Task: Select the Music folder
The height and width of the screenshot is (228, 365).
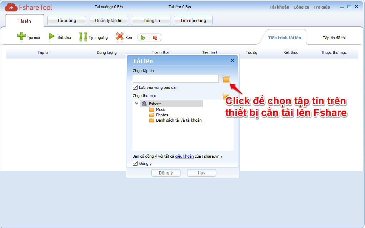Action: [x=161, y=110]
